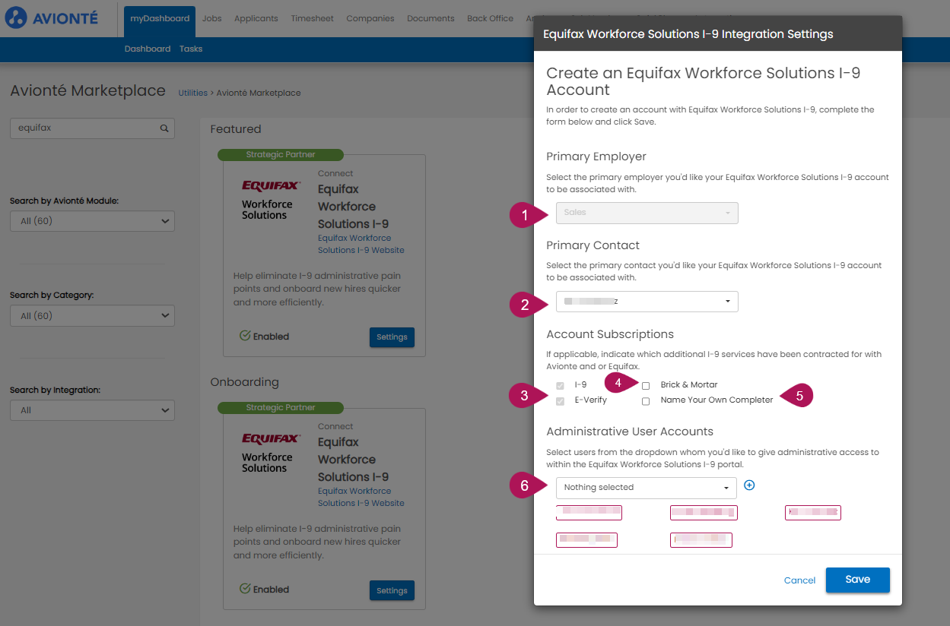Click the Enabled checkmark on the Onboarding card
950x626 pixels.
245,589
